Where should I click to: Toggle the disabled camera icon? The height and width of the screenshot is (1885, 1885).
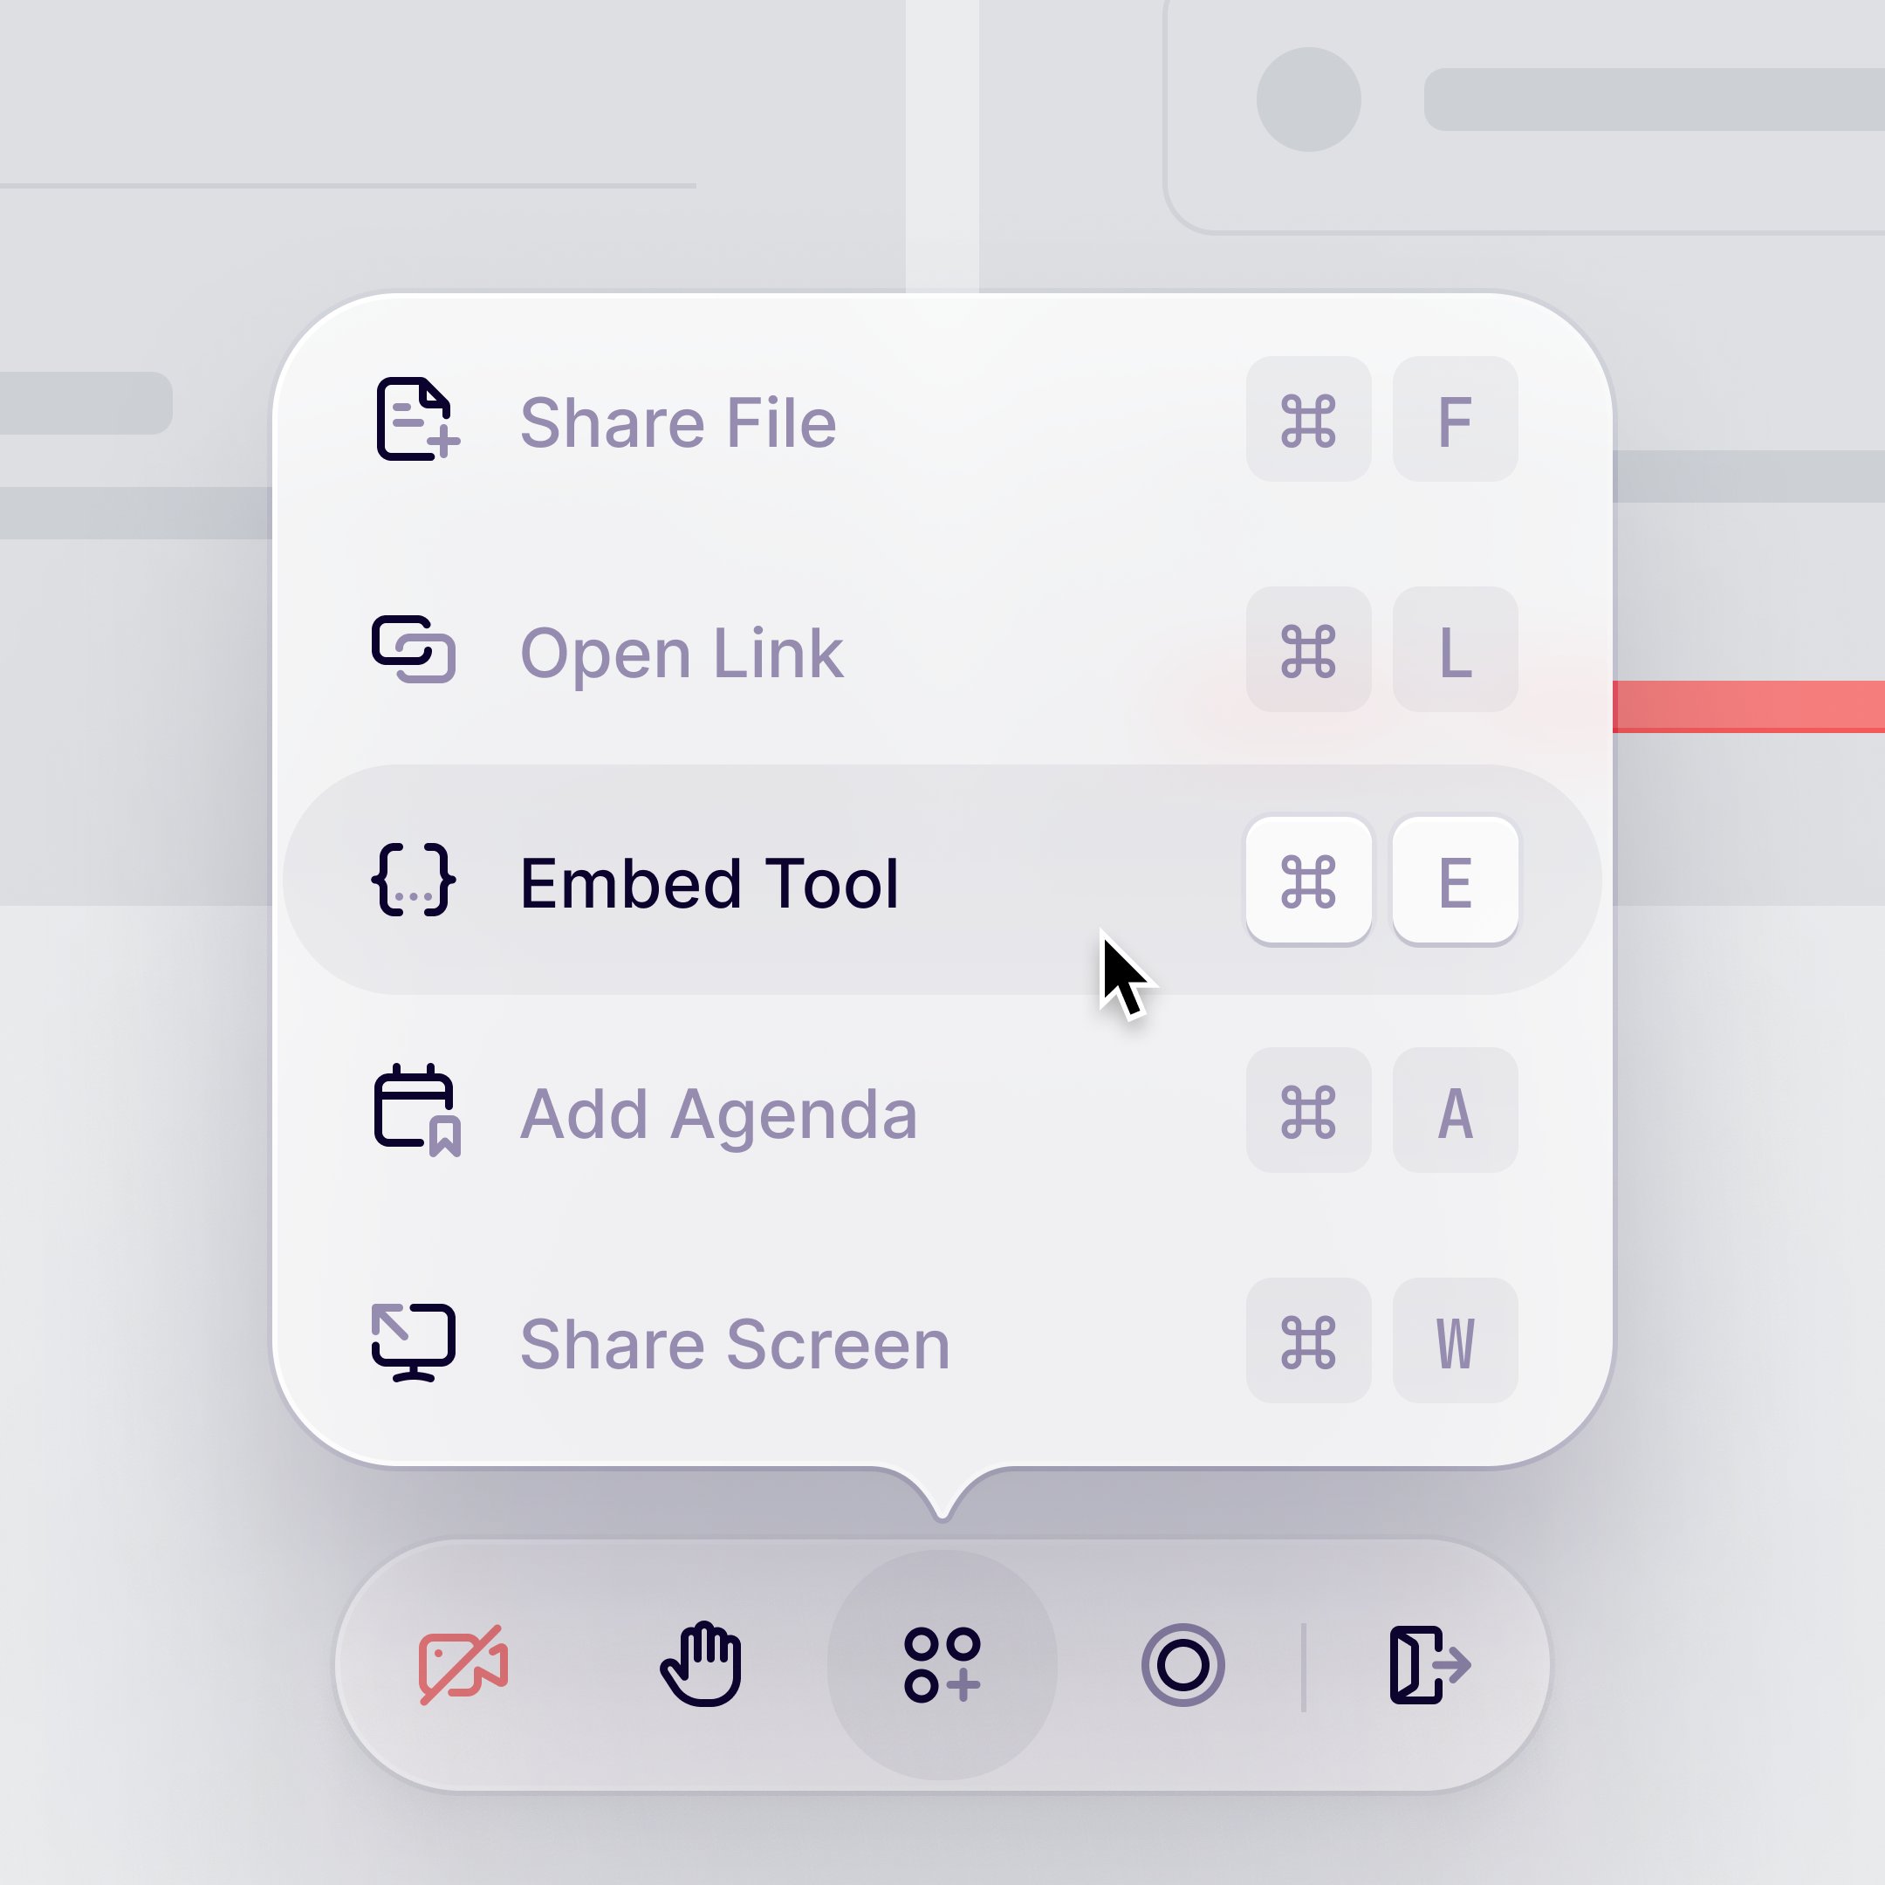point(463,1664)
